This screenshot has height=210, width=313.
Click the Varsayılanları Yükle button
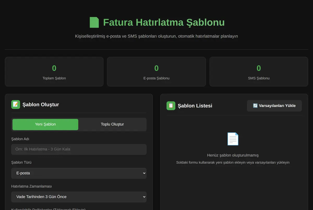click(274, 106)
